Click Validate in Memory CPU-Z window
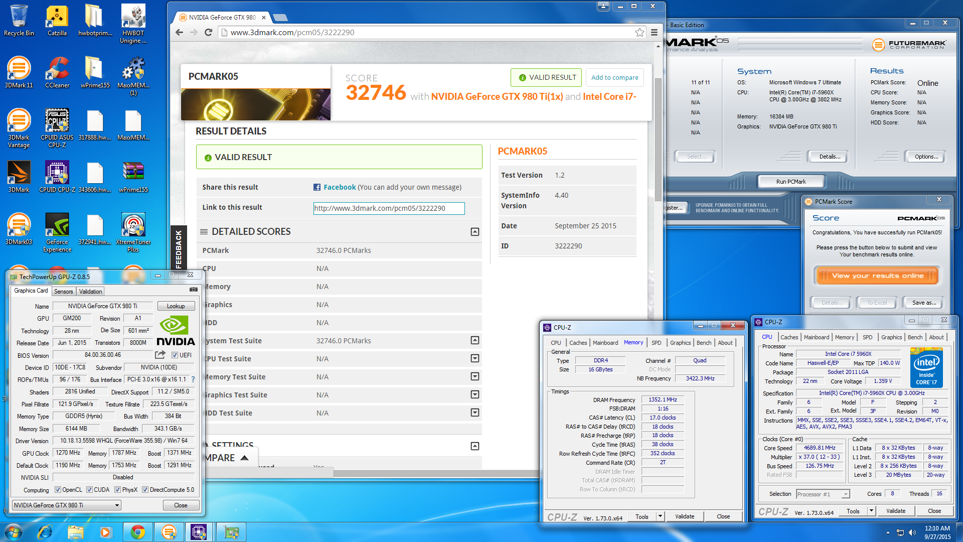Image resolution: width=963 pixels, height=542 pixels. click(x=685, y=516)
